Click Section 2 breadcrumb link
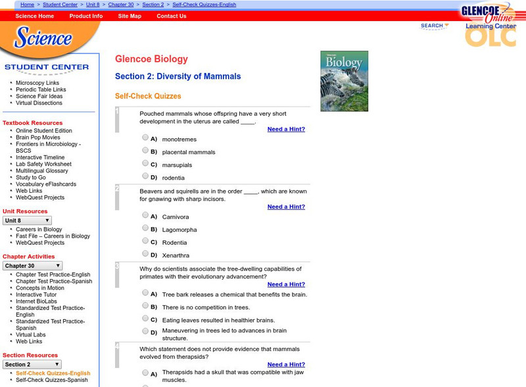 coord(153,5)
